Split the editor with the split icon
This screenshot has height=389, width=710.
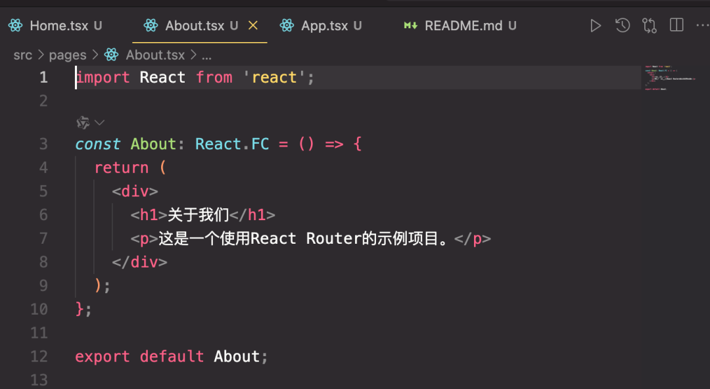pyautogui.click(x=676, y=25)
